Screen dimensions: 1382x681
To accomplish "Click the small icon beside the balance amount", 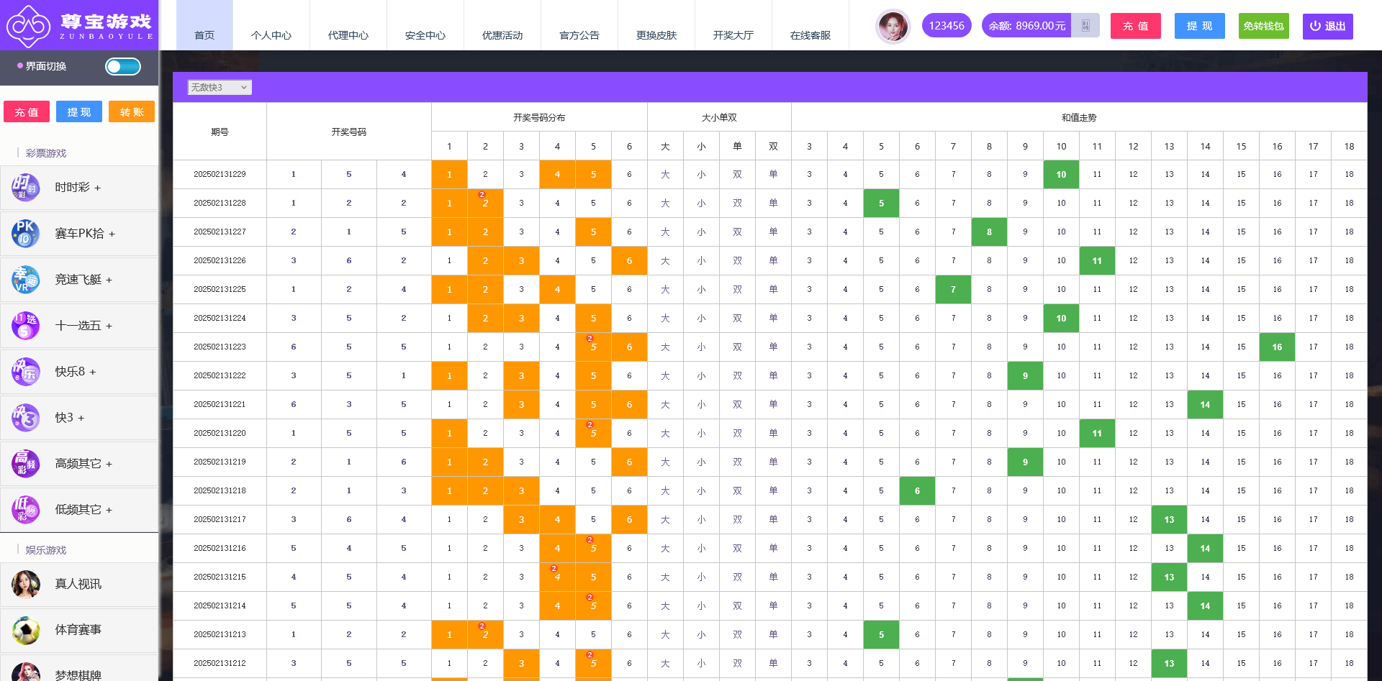I will click(x=1085, y=26).
